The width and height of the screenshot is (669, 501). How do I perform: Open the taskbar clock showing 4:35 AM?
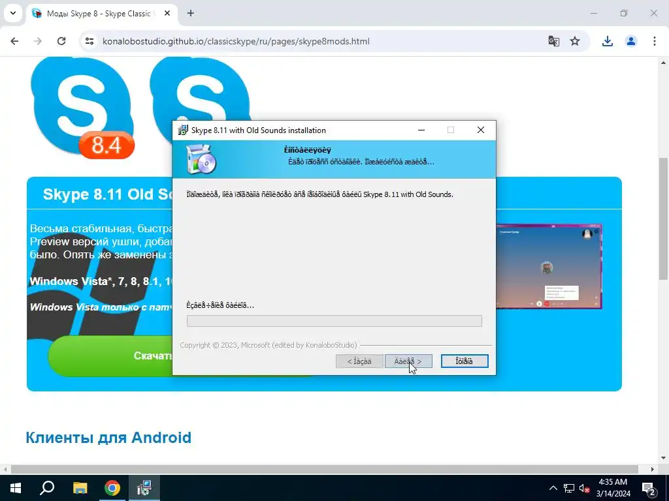[613, 488]
